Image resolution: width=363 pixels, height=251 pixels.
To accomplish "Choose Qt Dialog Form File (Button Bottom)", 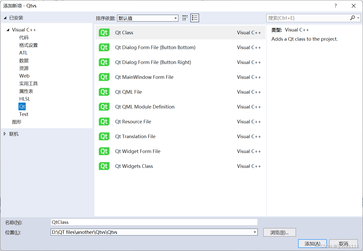I will [155, 47].
